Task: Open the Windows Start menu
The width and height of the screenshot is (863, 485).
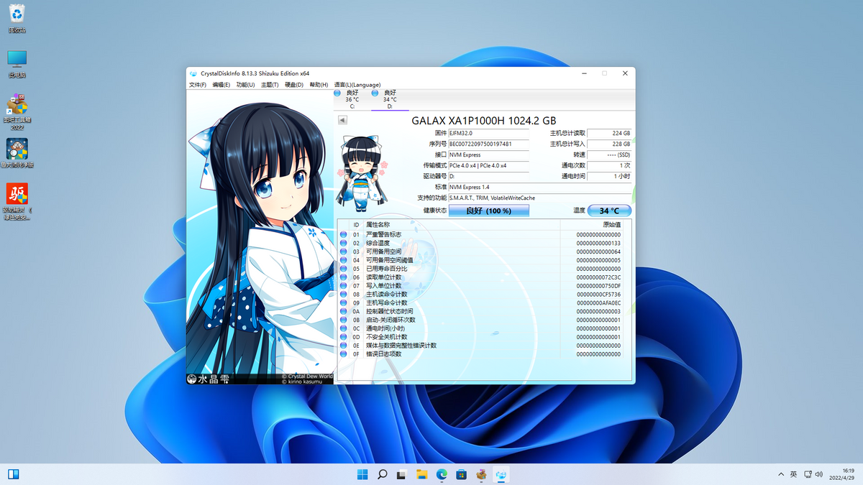Action: [362, 474]
